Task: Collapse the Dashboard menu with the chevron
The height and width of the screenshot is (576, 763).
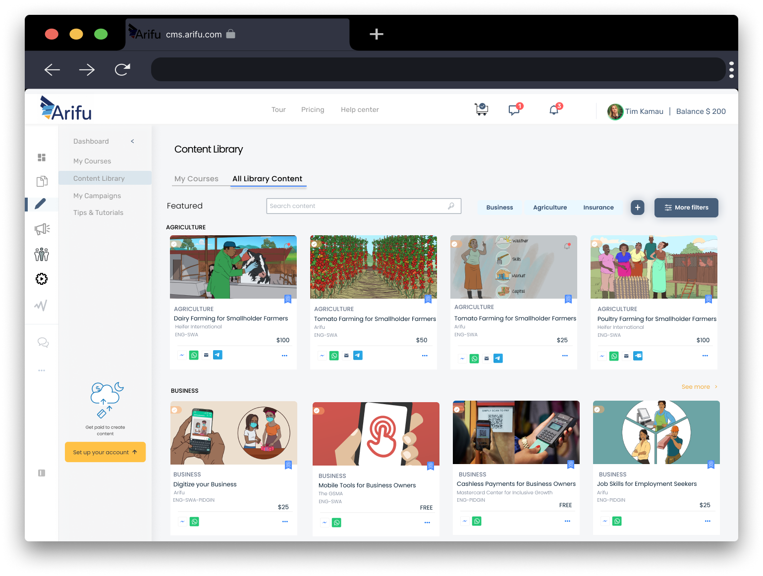Action: [x=132, y=141]
